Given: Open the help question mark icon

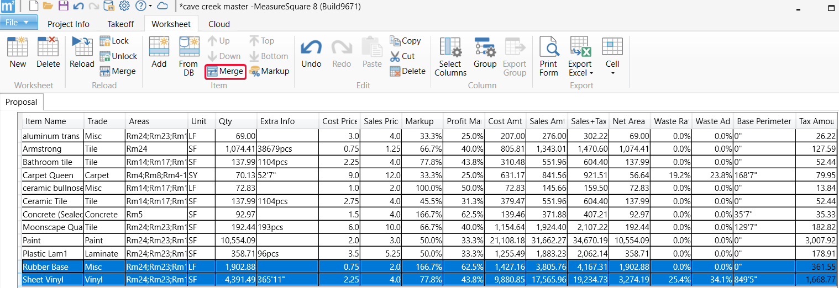Looking at the screenshot, I should click(140, 6).
